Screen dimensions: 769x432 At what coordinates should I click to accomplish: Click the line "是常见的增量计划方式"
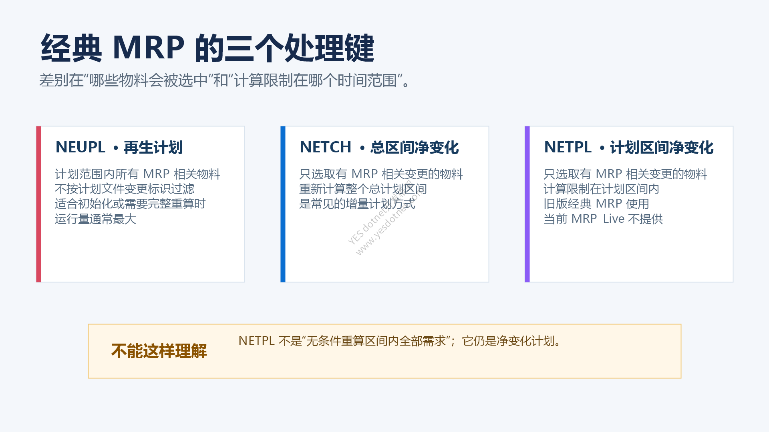[x=357, y=204]
